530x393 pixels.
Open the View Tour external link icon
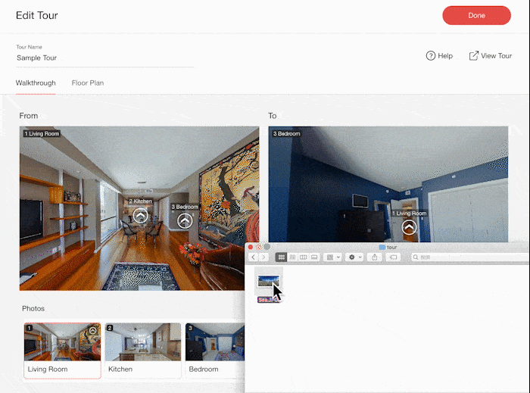[473, 56]
